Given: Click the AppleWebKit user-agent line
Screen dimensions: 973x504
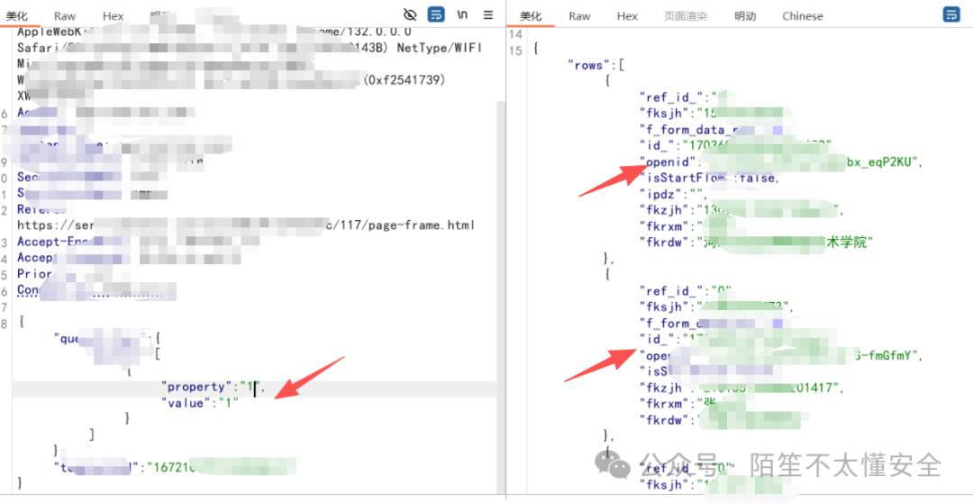Looking at the screenshot, I should pyautogui.click(x=214, y=32).
